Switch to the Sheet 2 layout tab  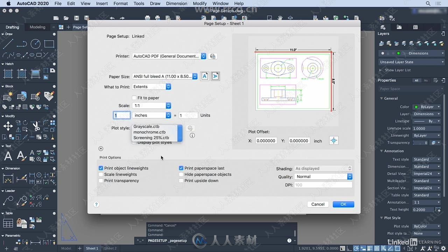pyautogui.click(x=110, y=248)
